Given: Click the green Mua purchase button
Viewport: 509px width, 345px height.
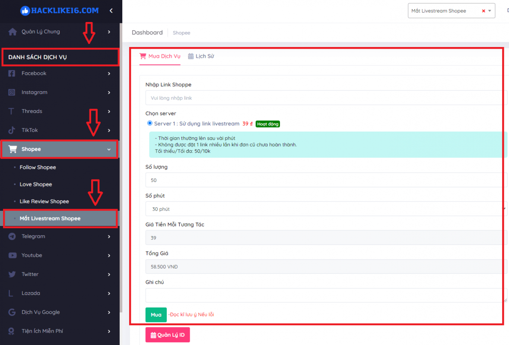Looking at the screenshot, I should point(156,315).
